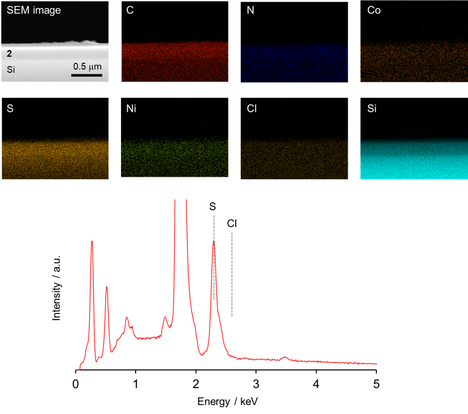Image resolution: width=468 pixels, height=414 pixels.
Task: Click the 'Si' label in cyan map
Action: [x=371, y=108]
